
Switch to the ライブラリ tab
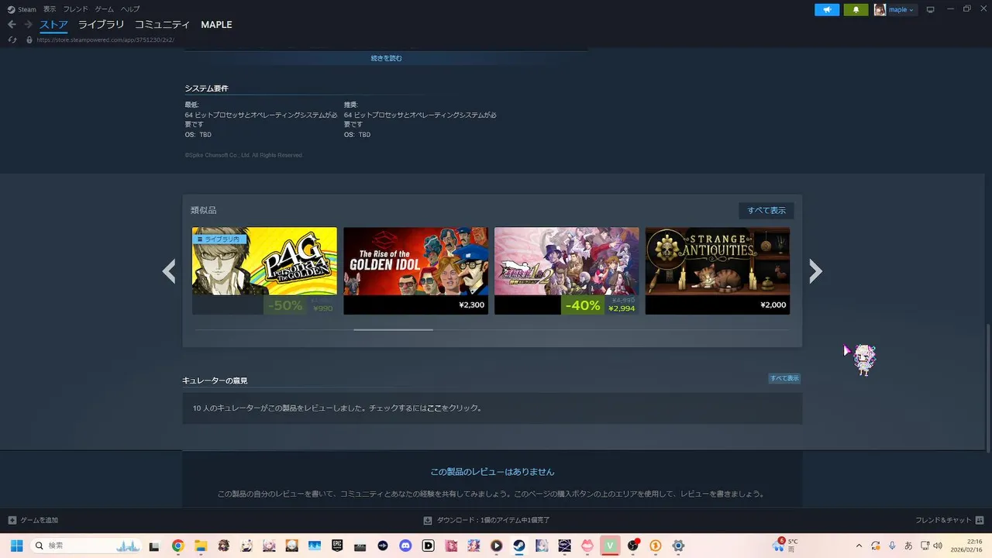coord(101,25)
